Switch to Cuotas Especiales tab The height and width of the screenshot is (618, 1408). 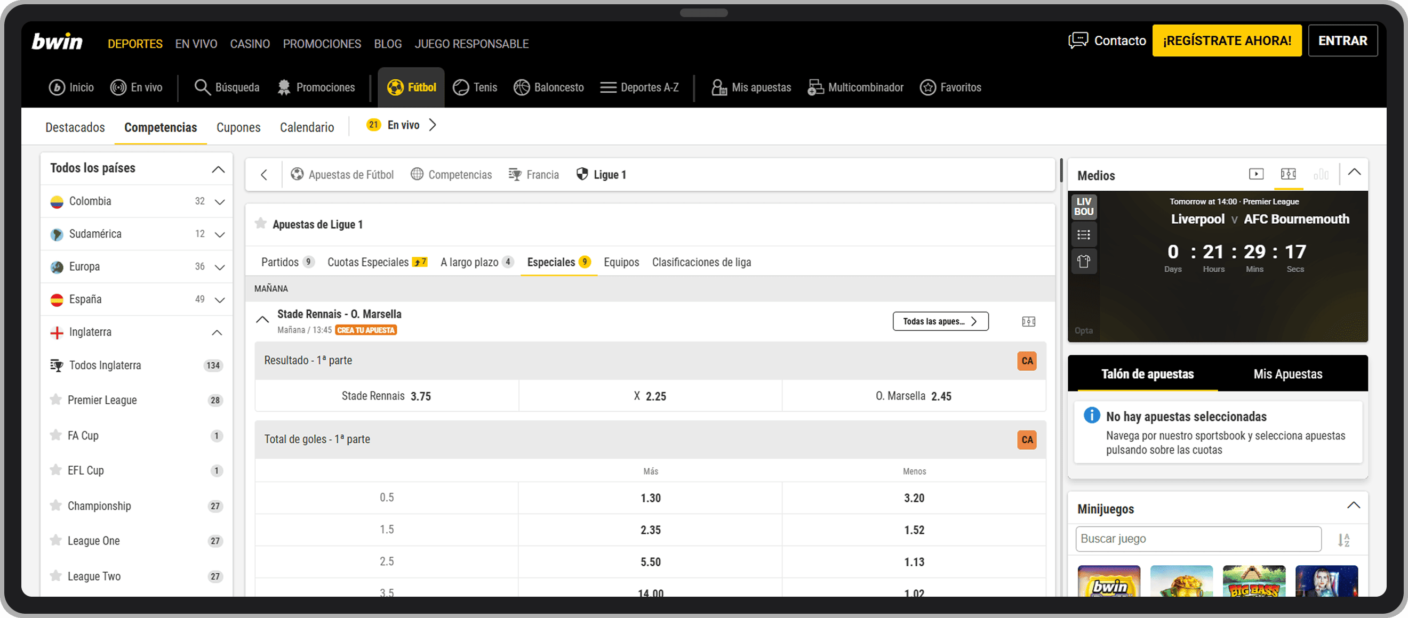377,262
